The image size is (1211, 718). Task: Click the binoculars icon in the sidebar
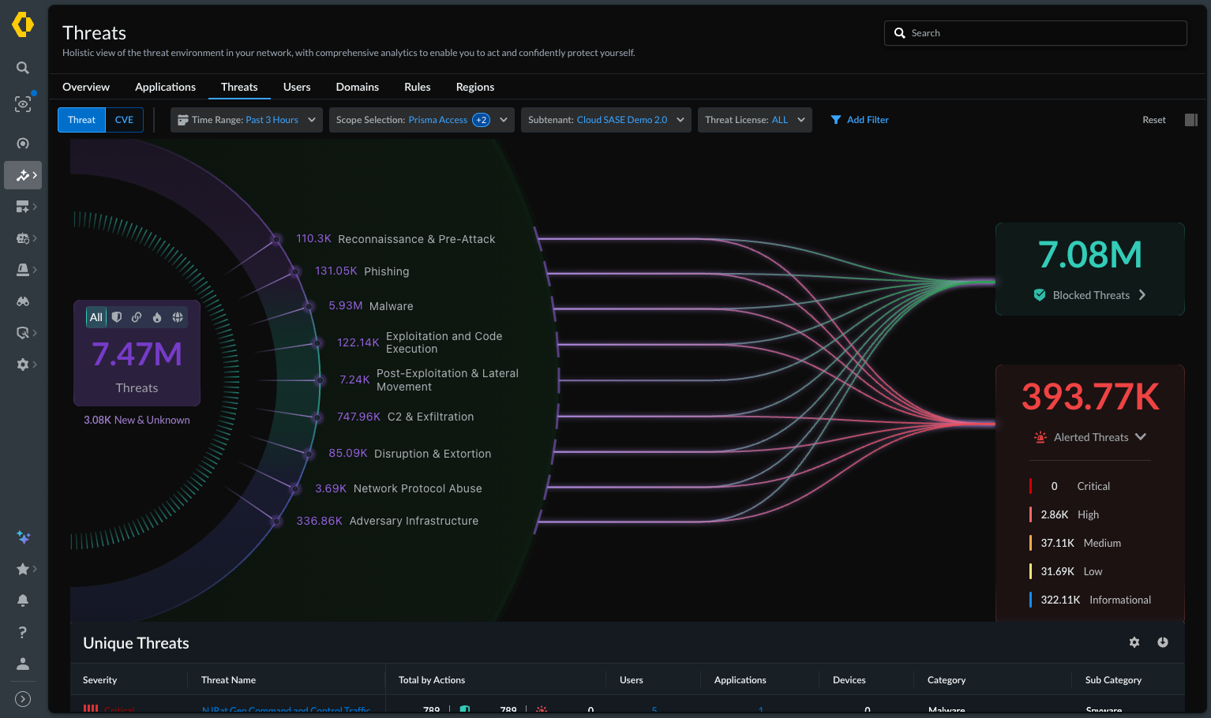point(23,301)
